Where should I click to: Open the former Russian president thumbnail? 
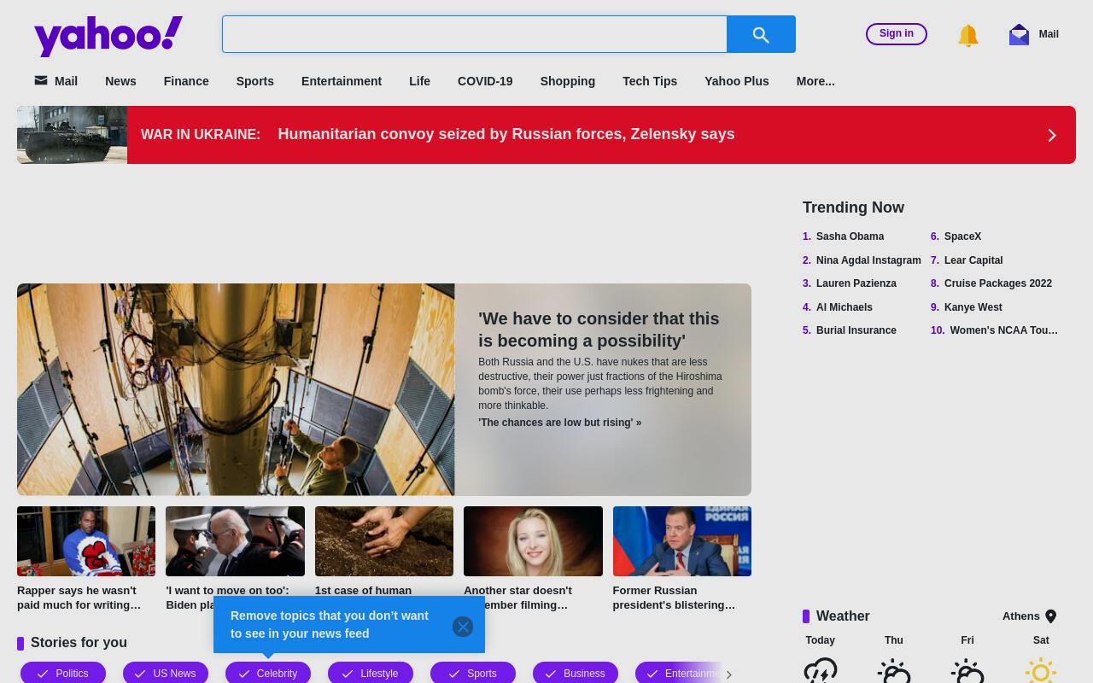[682, 541]
